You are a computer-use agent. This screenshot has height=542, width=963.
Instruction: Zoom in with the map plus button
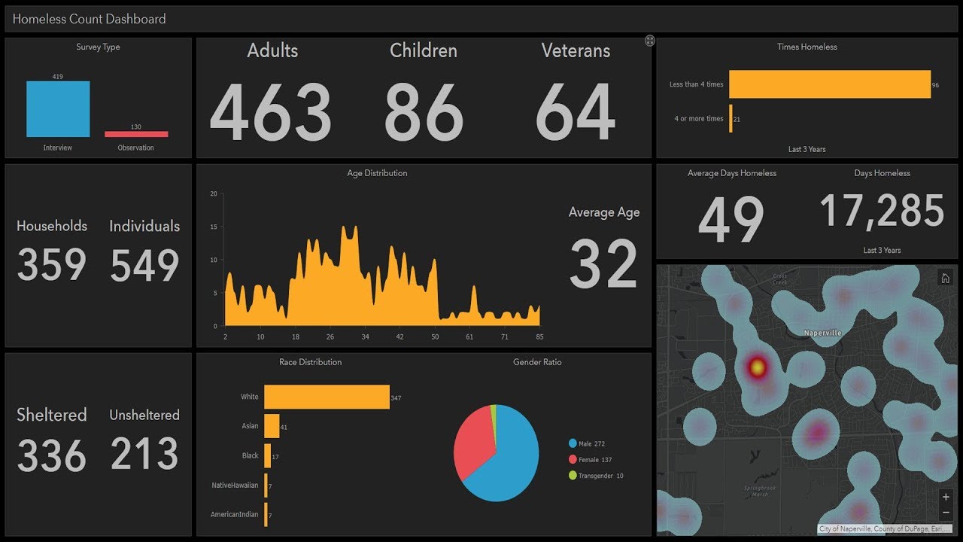point(946,497)
